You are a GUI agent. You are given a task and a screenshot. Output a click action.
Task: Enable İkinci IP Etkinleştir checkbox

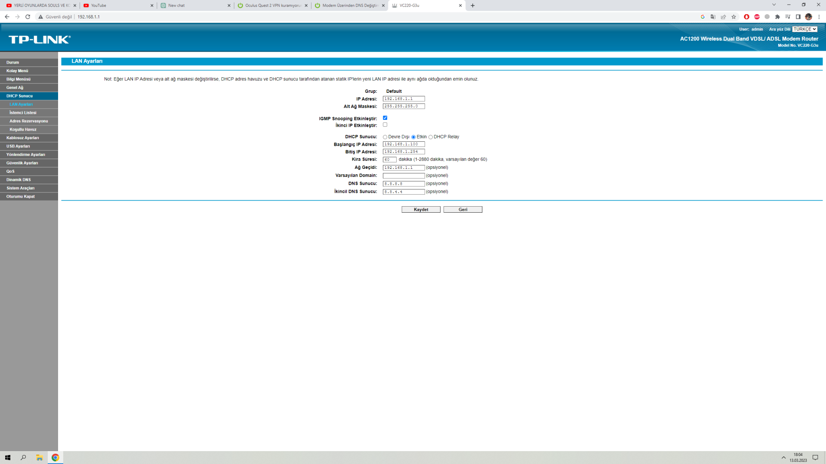pyautogui.click(x=385, y=125)
